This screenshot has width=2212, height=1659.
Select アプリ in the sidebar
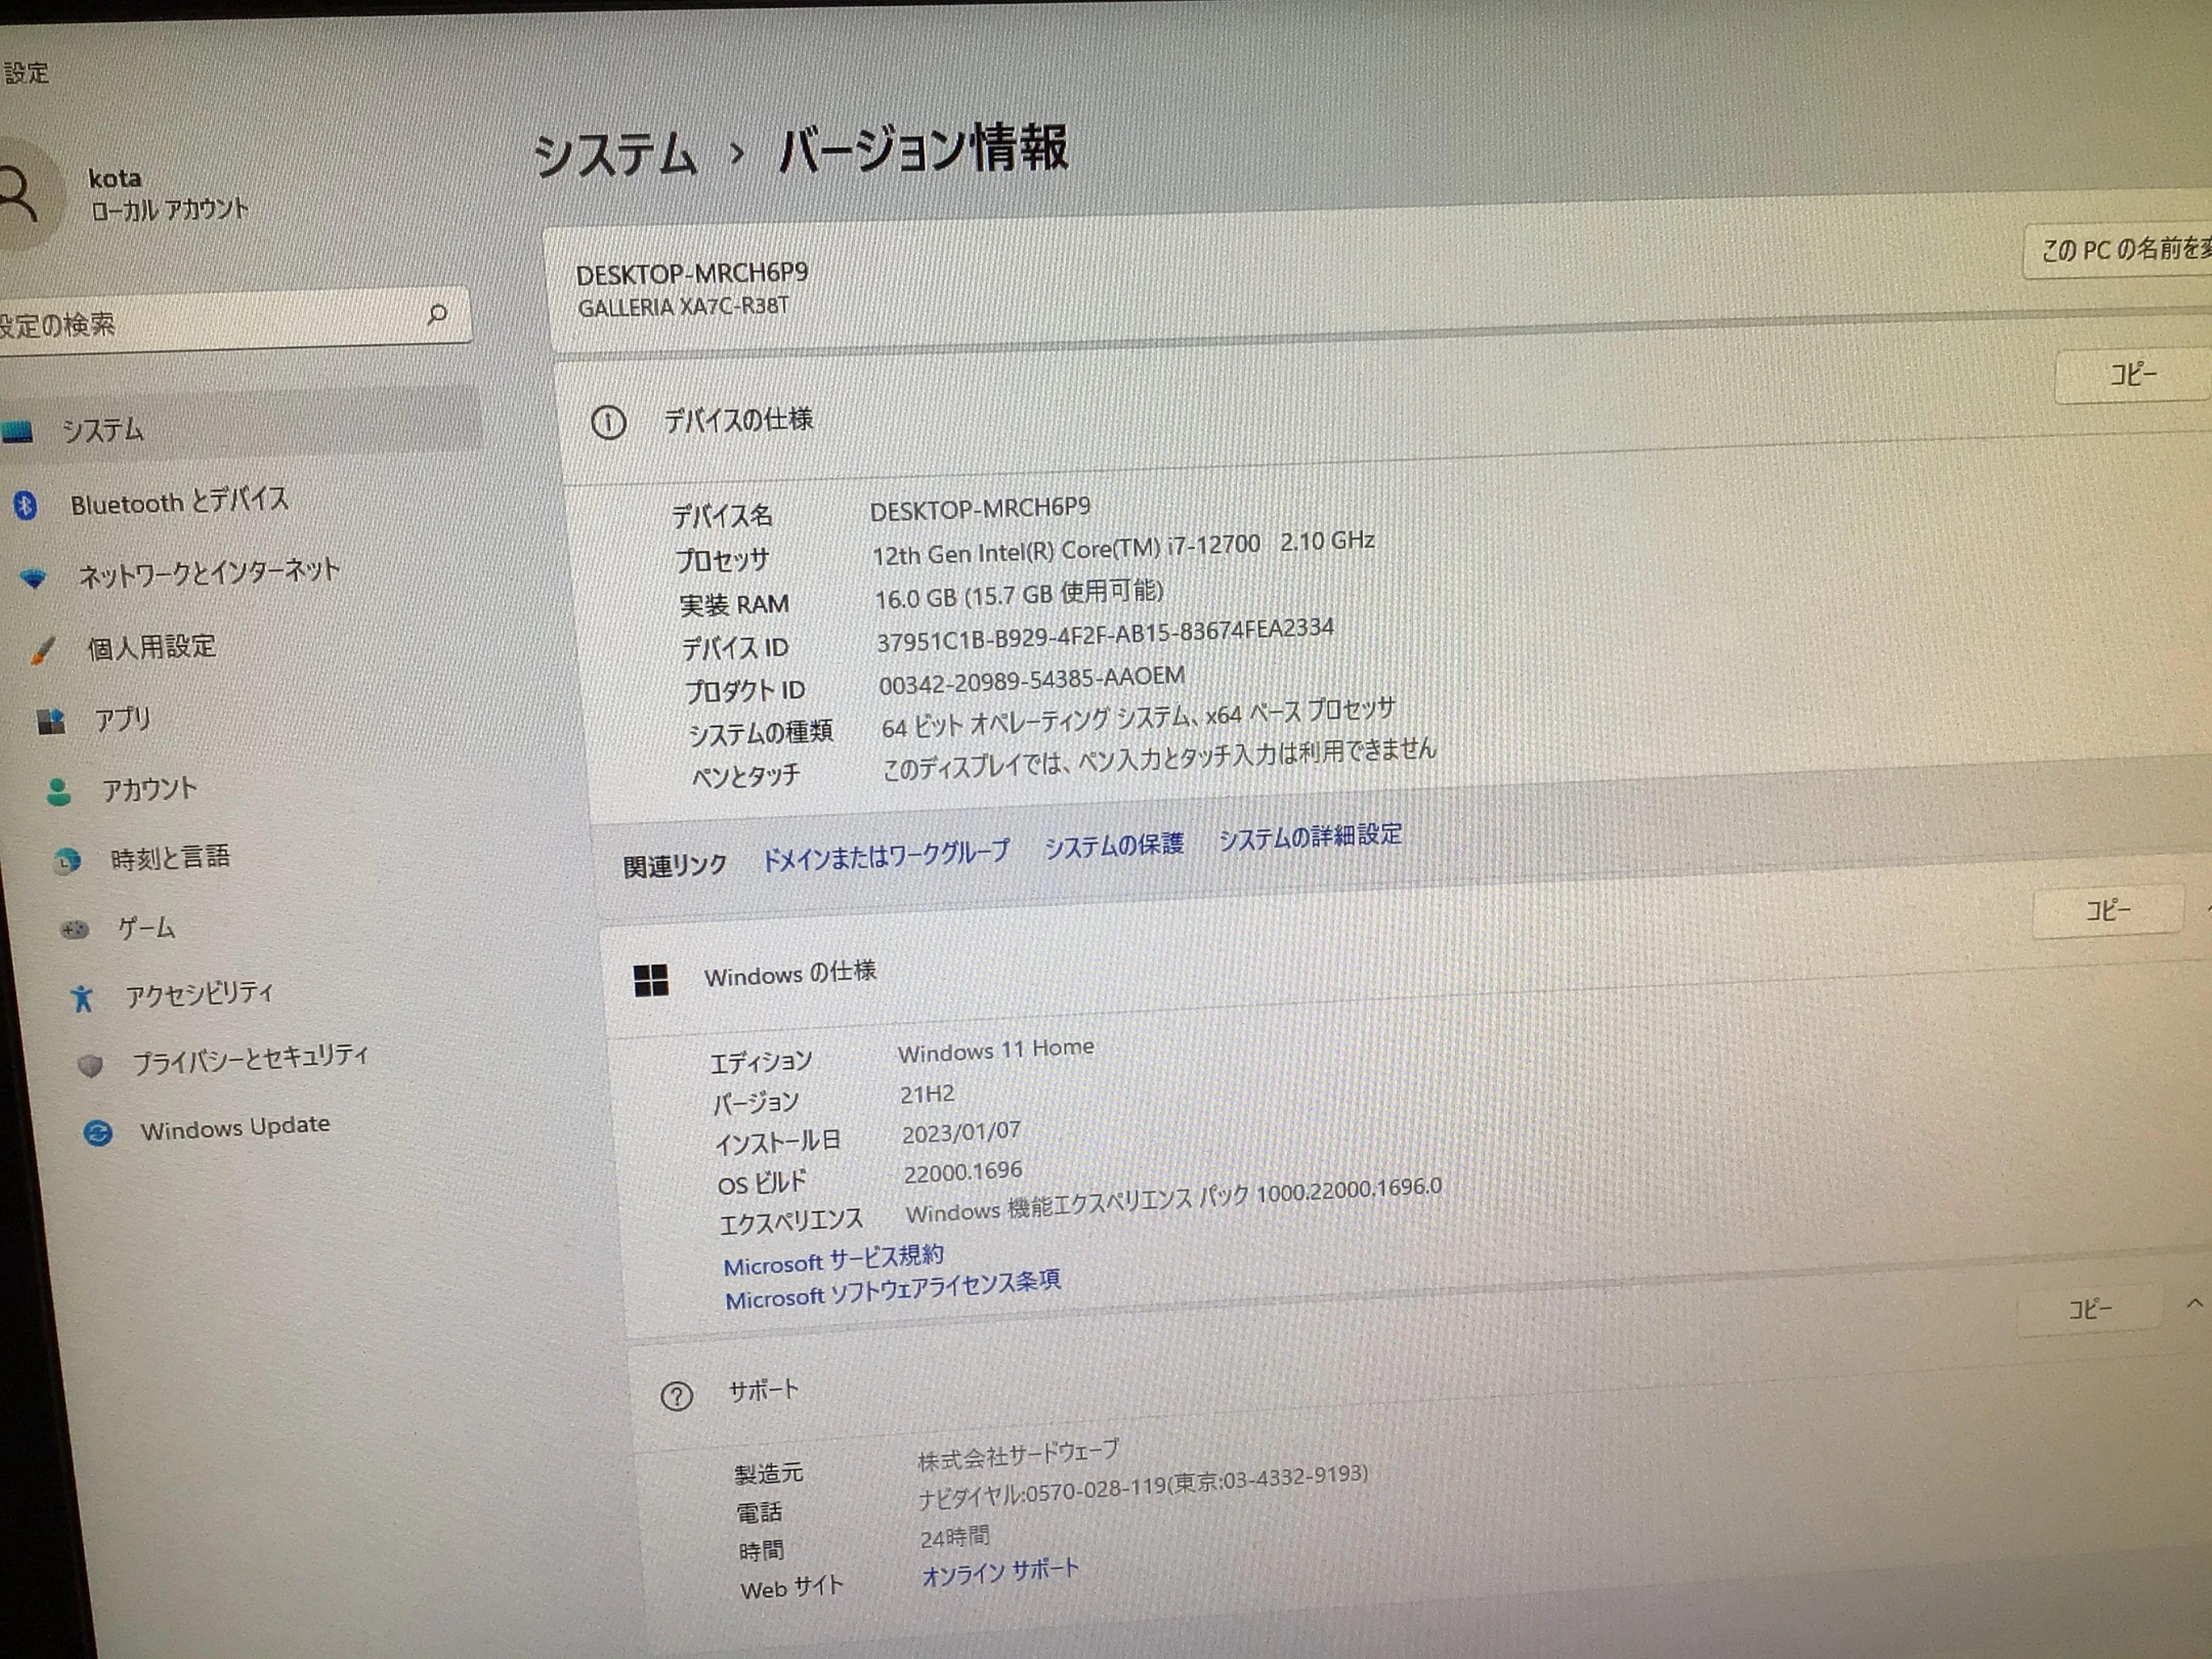[x=123, y=719]
